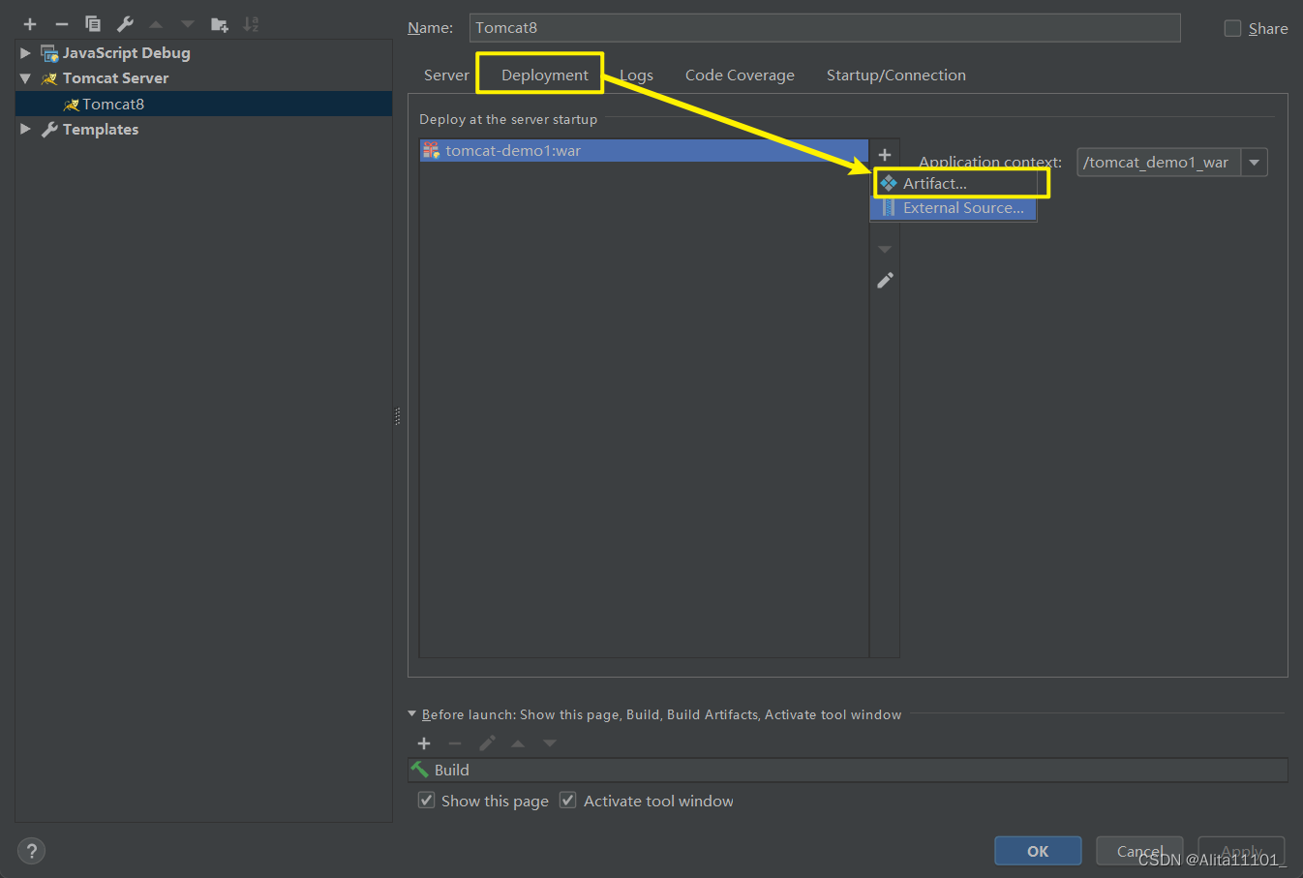Click the JavaScript Debug icon

click(49, 53)
